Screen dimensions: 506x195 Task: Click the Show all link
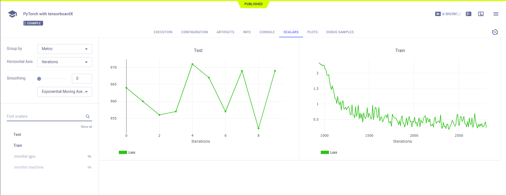point(86,127)
